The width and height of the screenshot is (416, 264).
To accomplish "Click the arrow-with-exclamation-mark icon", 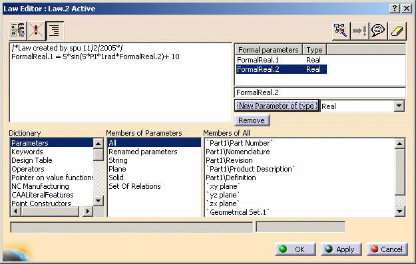I will pyautogui.click(x=359, y=31).
